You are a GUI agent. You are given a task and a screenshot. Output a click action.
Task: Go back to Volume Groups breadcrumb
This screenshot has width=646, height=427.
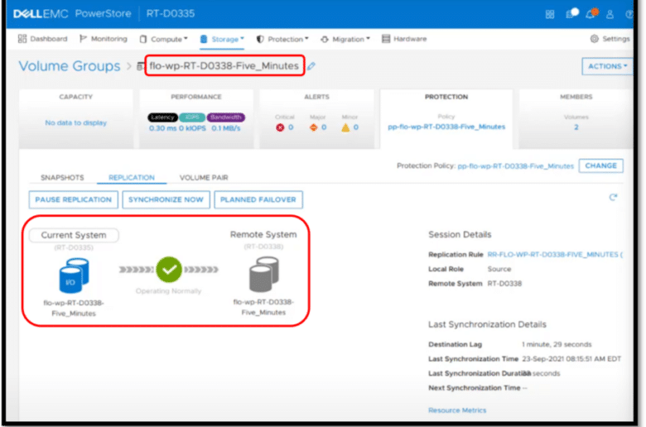point(70,66)
